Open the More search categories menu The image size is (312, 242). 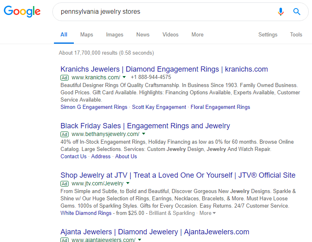198,34
